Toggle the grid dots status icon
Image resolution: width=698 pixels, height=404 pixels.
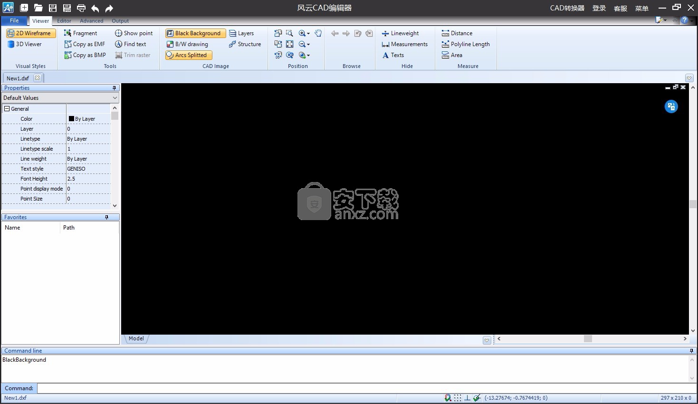point(458,398)
